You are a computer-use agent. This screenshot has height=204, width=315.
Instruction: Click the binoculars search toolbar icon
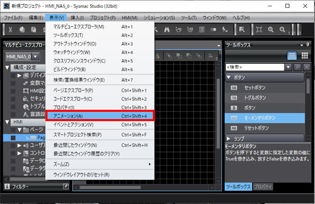[x=167, y=30]
